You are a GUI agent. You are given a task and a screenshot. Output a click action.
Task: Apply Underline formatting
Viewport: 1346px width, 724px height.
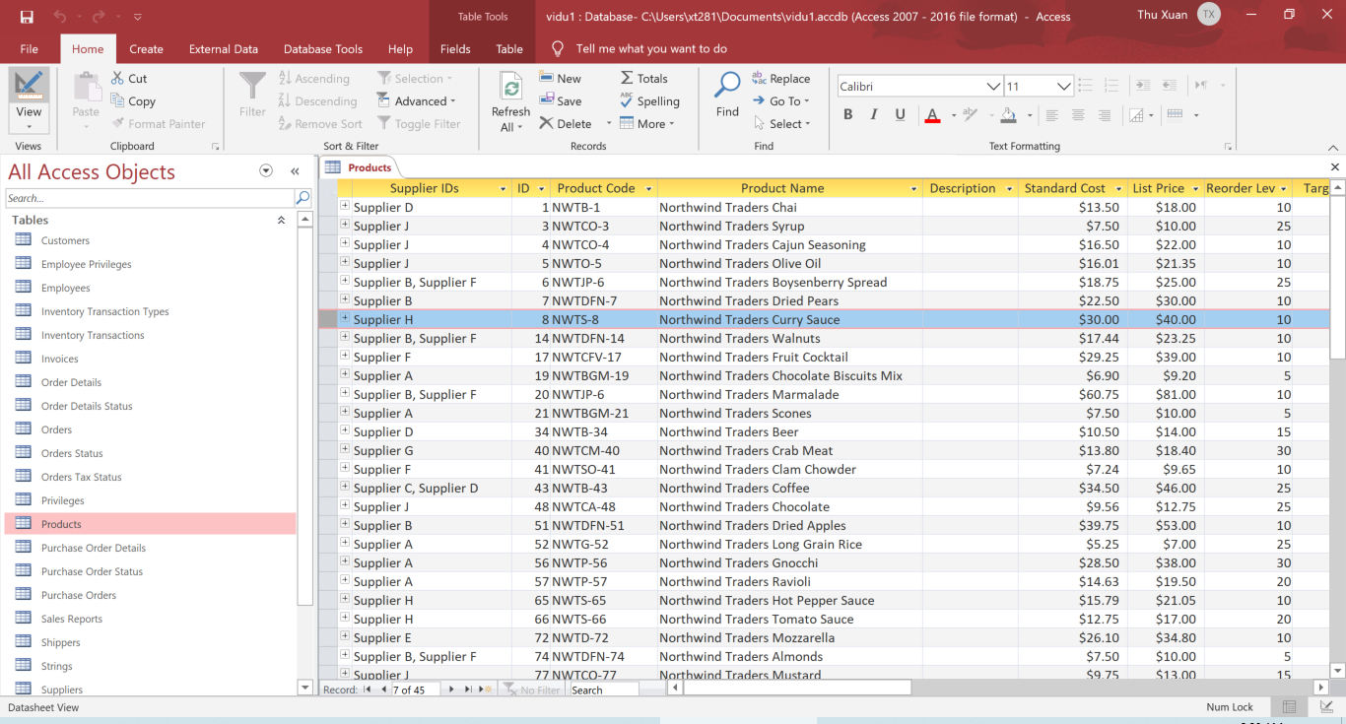tap(900, 115)
